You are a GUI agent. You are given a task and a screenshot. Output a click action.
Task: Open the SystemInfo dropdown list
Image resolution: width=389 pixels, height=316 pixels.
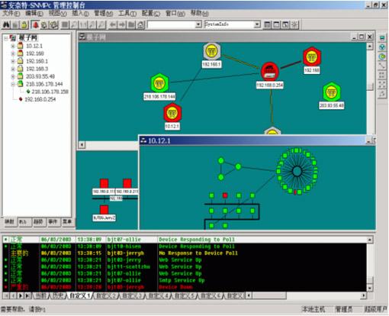coord(257,24)
